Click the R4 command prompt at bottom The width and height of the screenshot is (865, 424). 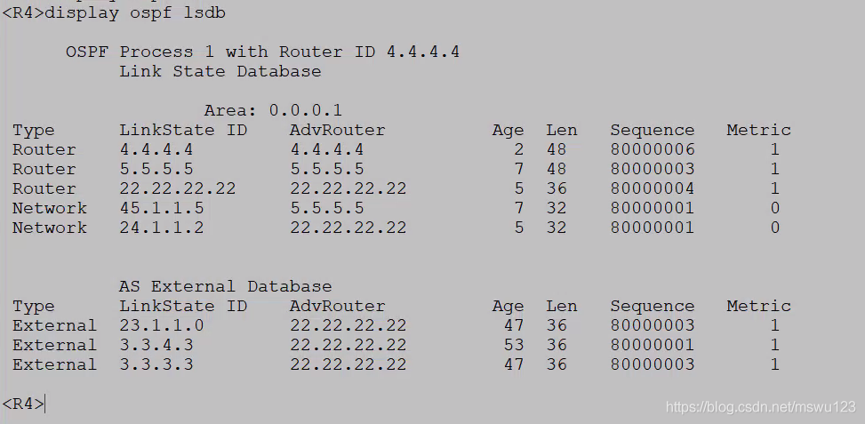point(22,404)
